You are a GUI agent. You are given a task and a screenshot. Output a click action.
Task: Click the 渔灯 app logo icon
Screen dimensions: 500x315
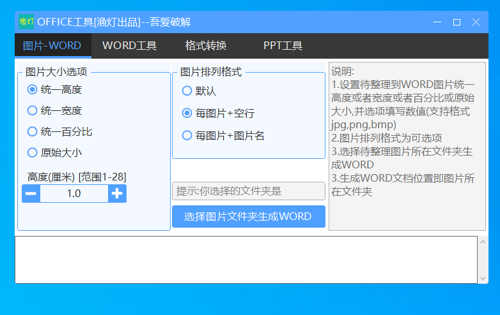[26, 22]
